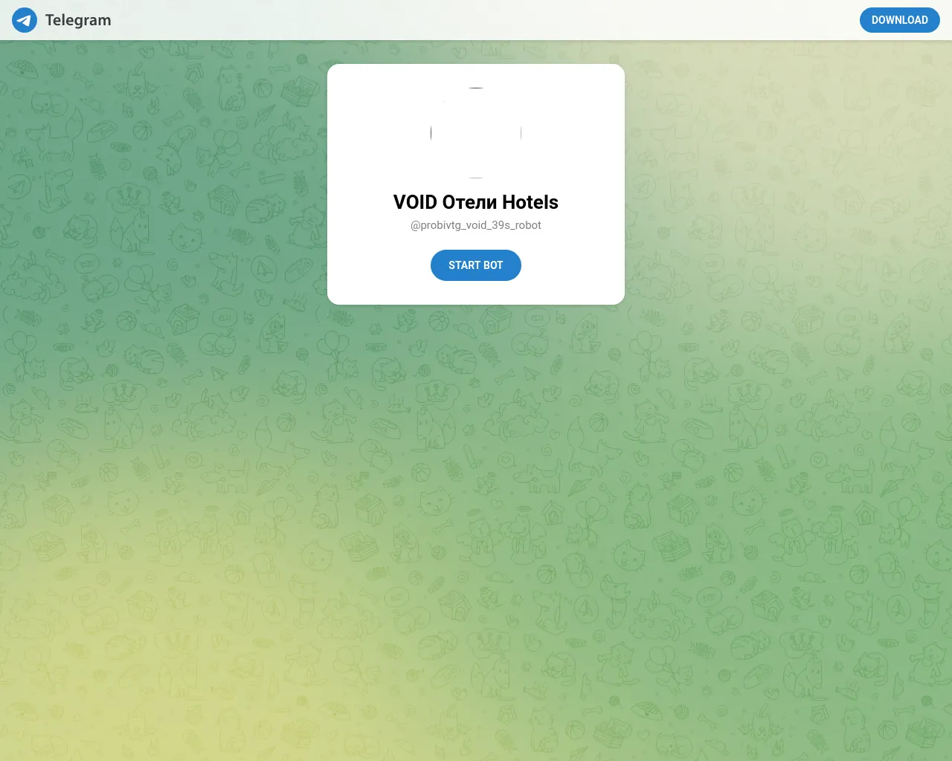Click the VOID Отели Hotels bot title

pos(476,202)
